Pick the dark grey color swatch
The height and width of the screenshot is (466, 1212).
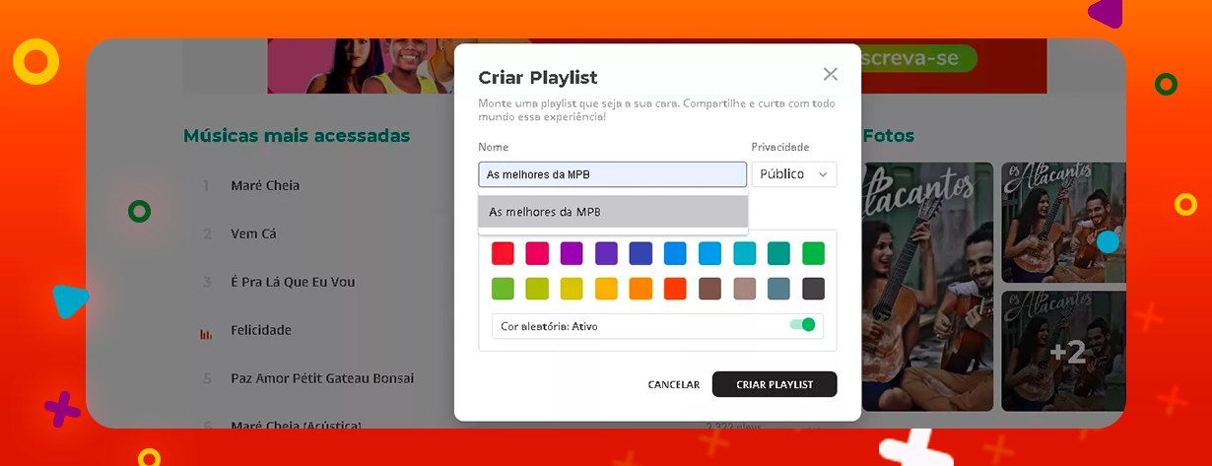tap(813, 289)
